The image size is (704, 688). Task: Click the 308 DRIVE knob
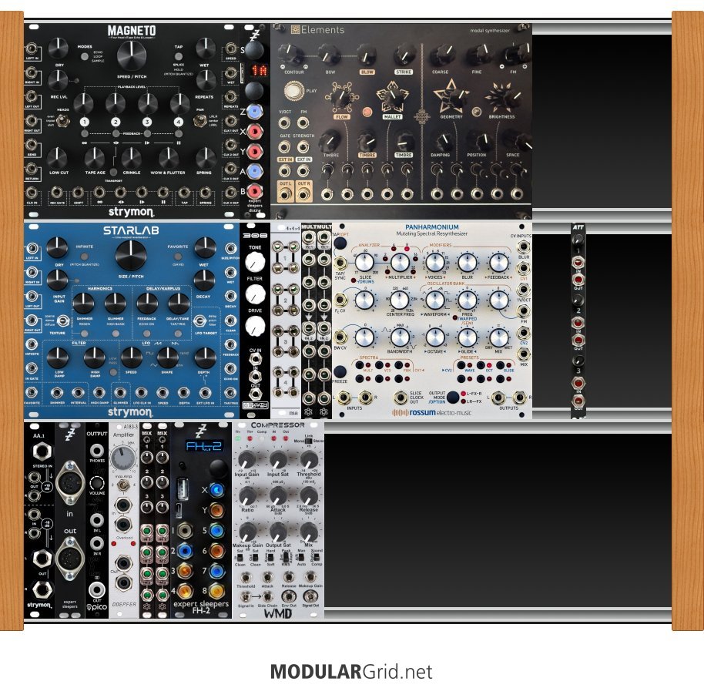pyautogui.click(x=255, y=326)
